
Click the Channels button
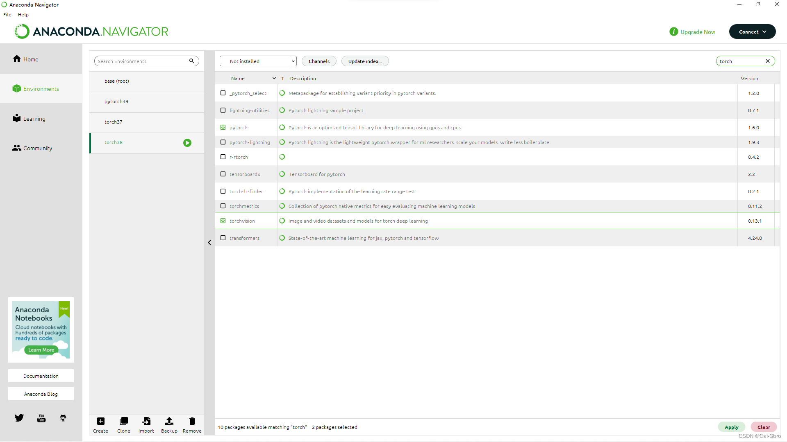(x=319, y=61)
